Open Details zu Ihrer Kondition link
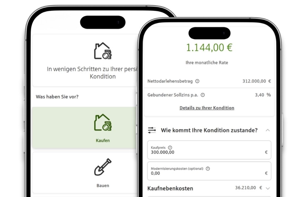The width and height of the screenshot is (302, 197). [207, 108]
